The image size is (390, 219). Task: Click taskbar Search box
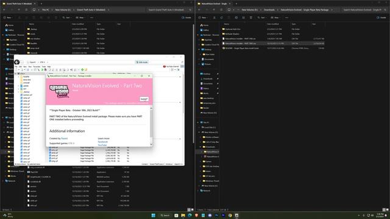click(x=165, y=215)
